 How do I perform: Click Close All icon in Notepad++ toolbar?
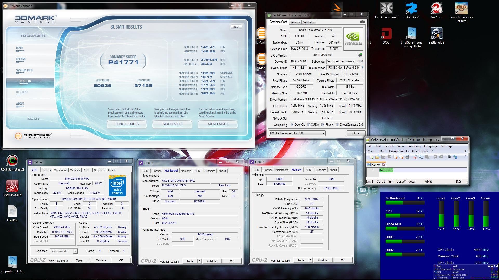pyautogui.click(x=401, y=157)
